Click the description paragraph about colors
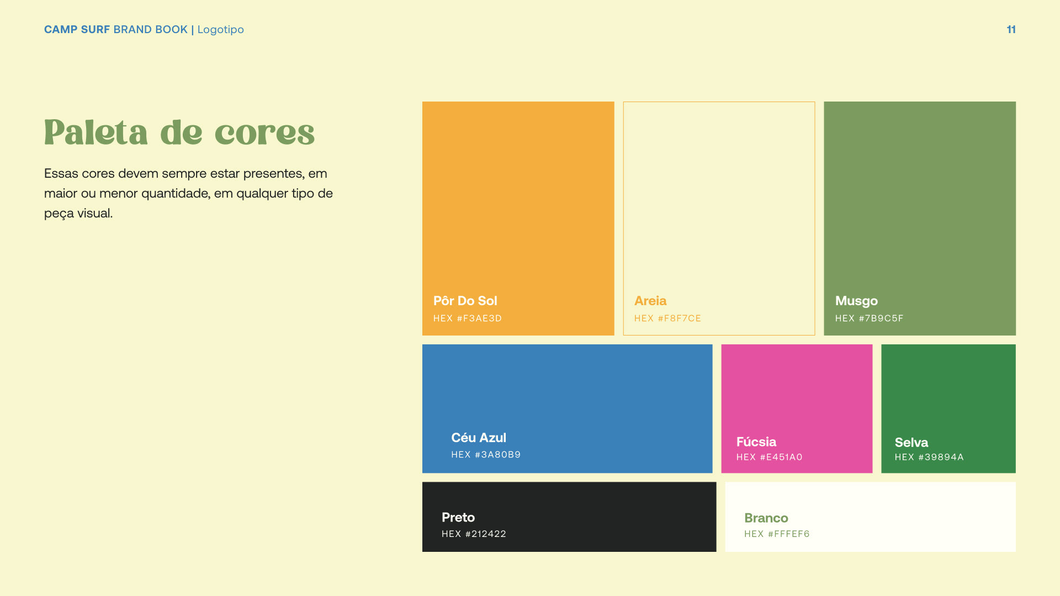The height and width of the screenshot is (596, 1060). coord(188,193)
